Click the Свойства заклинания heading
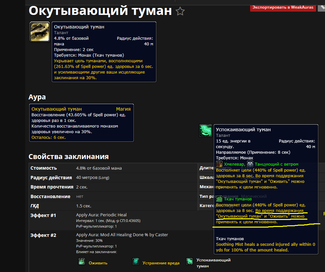325x272 pixels. tap(69, 157)
